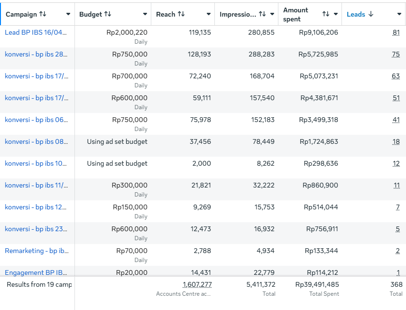Go to the konversi - bp ibs 06 campaign
The image size is (406, 310).
36,120
